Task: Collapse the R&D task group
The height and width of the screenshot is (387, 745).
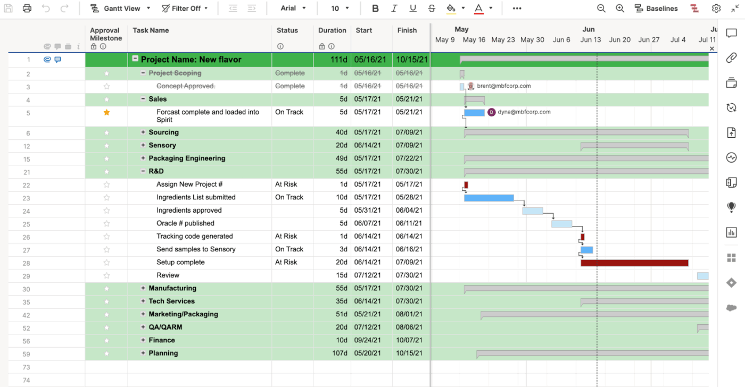Action: tap(142, 171)
